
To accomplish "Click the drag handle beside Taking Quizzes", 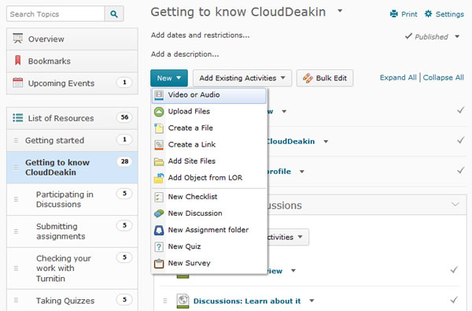I will pos(16,300).
